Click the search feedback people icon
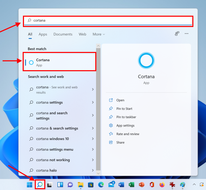This screenshot has height=190, width=206. [177, 34]
